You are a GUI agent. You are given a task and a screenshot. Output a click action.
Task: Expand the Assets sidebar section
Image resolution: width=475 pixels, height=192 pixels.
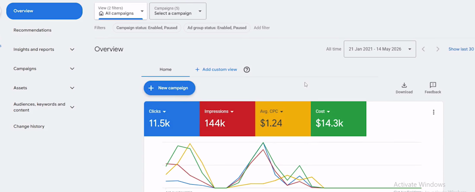72,88
